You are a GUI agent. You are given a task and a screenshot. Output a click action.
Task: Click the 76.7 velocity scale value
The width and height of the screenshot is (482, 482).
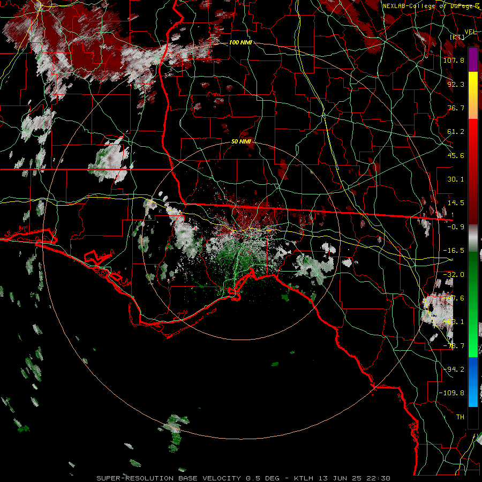(x=456, y=108)
